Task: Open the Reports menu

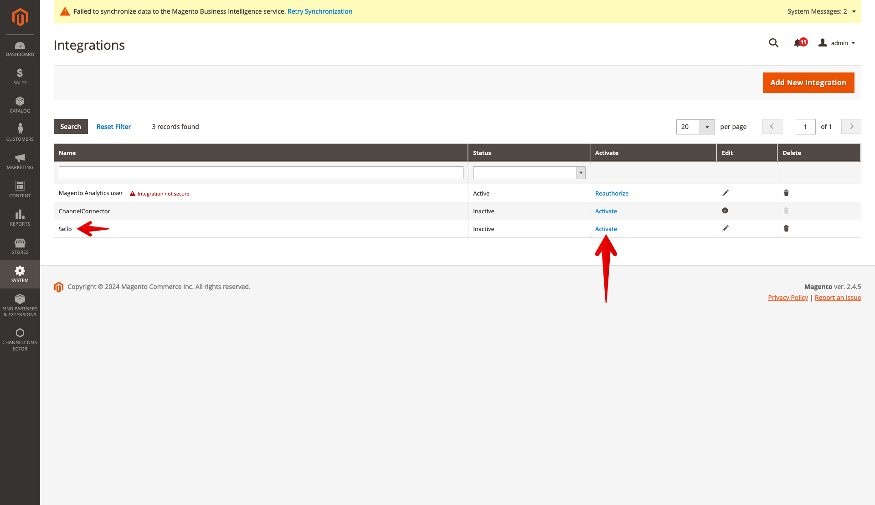Action: 20,218
